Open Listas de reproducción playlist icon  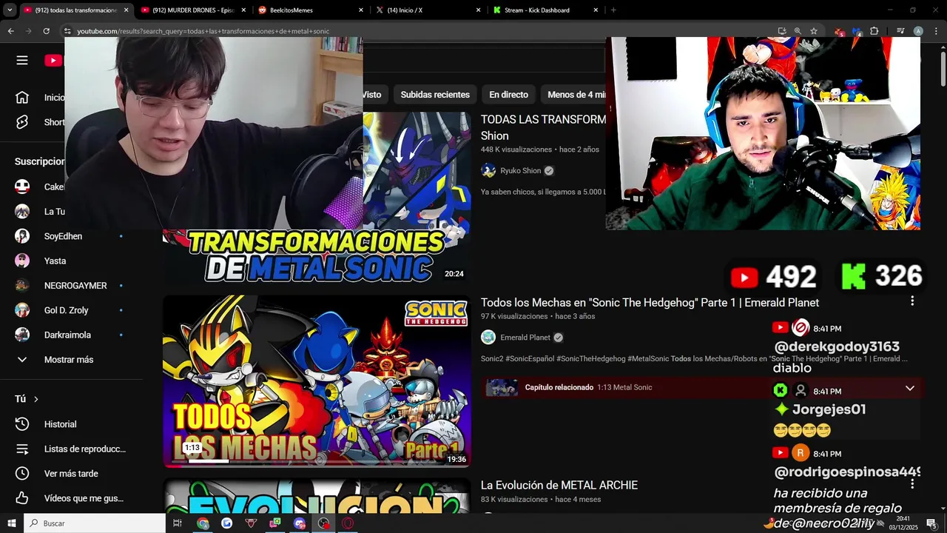(22, 449)
